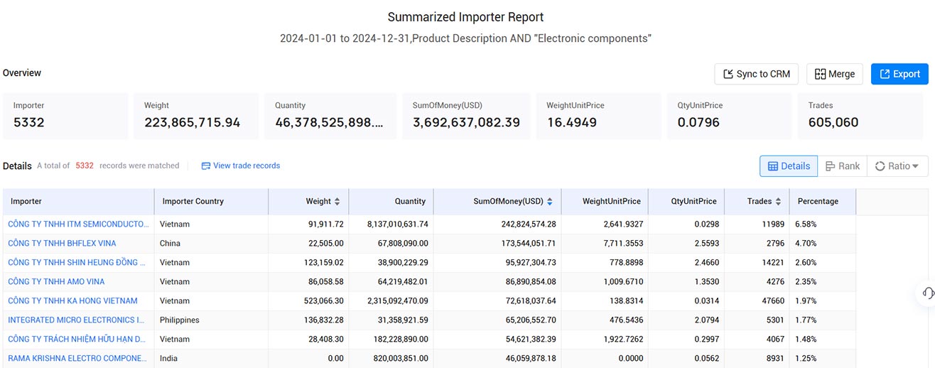
Task: Open CÔNG TY TNHH SHIN HEUNG ĐỒNG importer
Action: [77, 262]
